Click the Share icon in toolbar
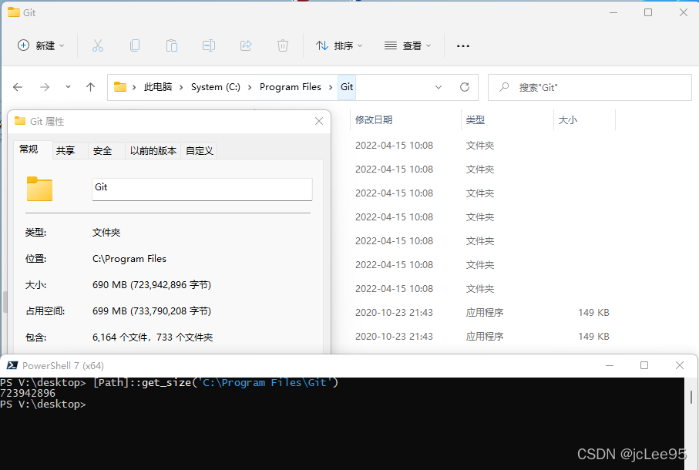The image size is (699, 470). coord(246,45)
